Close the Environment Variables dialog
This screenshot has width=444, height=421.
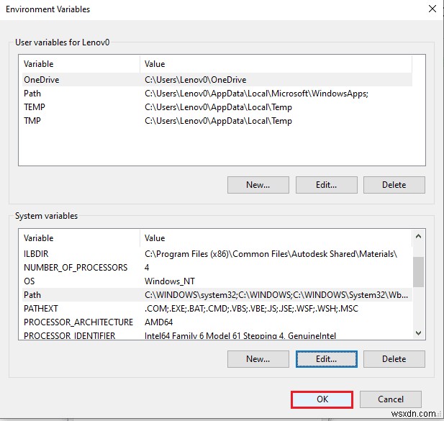tap(432, 9)
